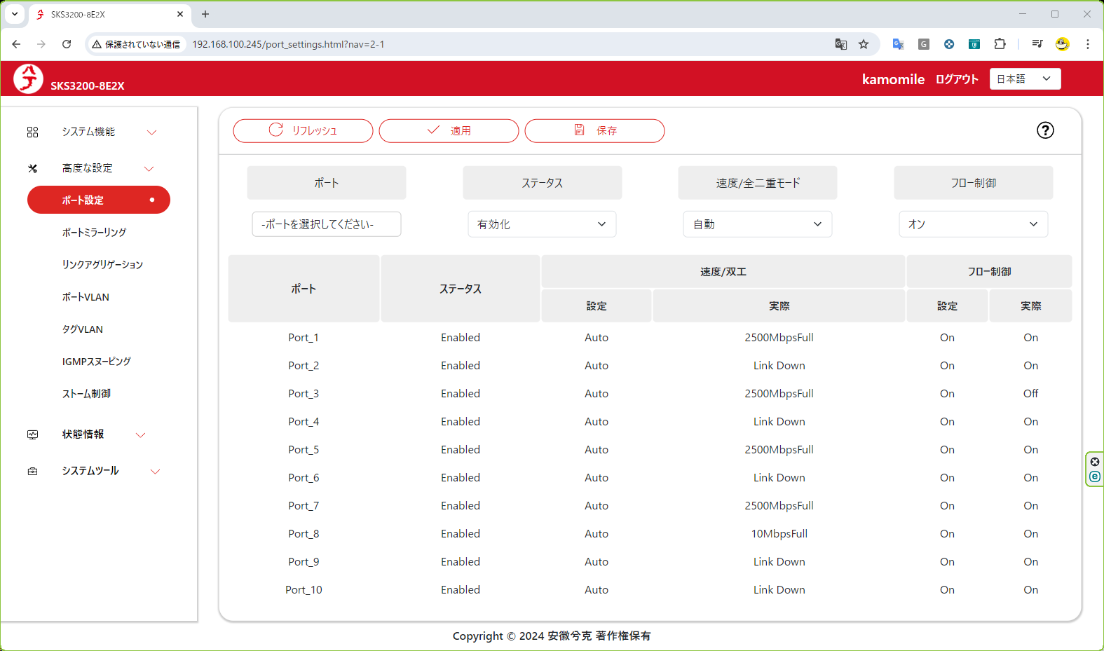Click the browser profile avatar icon
The height and width of the screenshot is (651, 1104).
tap(1063, 44)
